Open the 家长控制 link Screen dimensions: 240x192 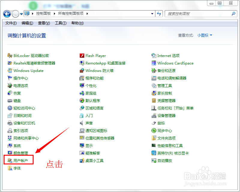pos(165,93)
